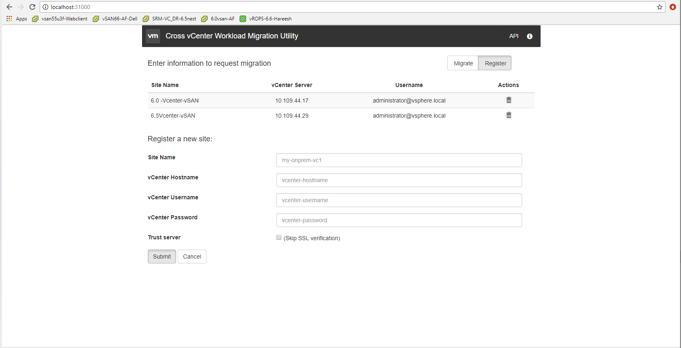Image resolution: width=681 pixels, height=348 pixels.
Task: Delete the 6.0 -Vcenter-vSAN site entry
Action: 509,100
